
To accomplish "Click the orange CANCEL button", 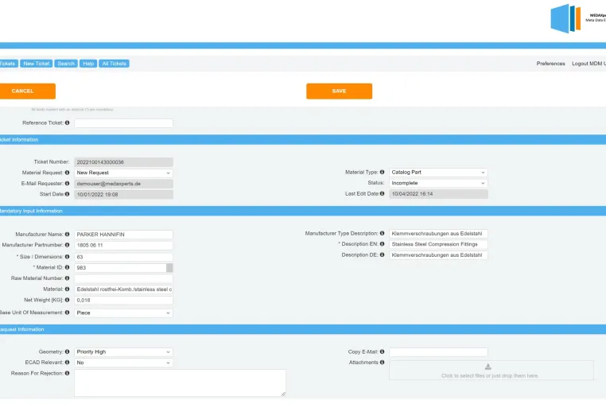I will (28, 91).
